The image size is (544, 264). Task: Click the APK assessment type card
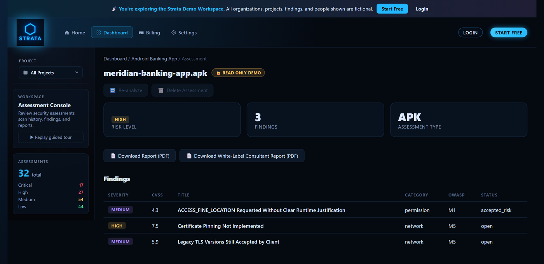pyautogui.click(x=459, y=120)
